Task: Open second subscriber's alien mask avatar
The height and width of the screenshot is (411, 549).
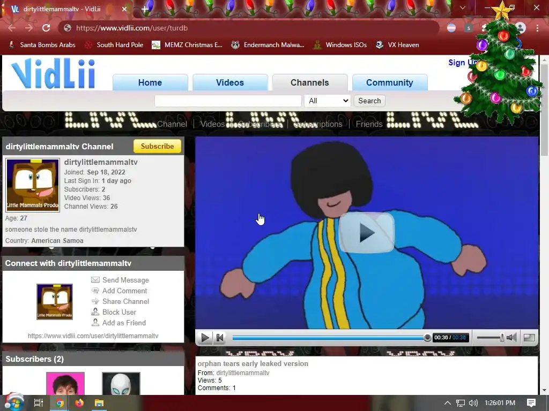Action: point(121,384)
